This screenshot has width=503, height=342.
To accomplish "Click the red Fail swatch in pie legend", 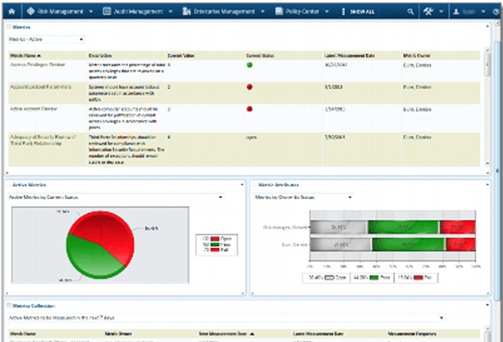I will (x=214, y=250).
